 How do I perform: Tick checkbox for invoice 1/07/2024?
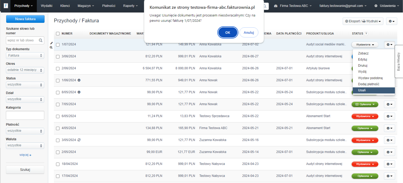[x=58, y=45]
